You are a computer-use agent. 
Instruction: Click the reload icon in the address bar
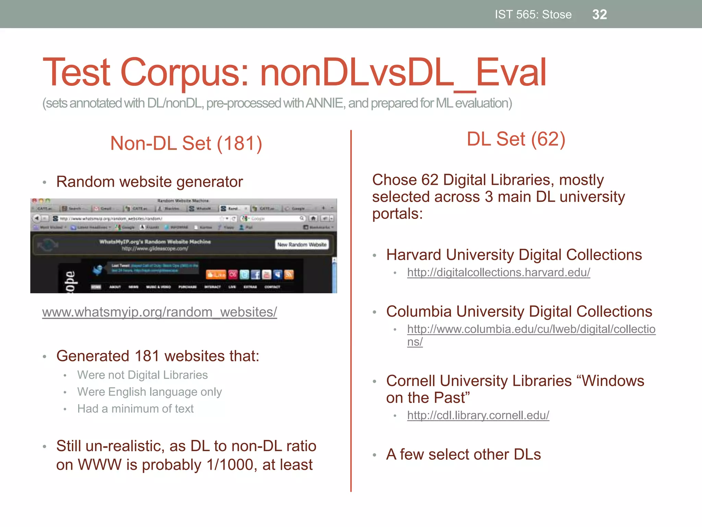click(233, 219)
